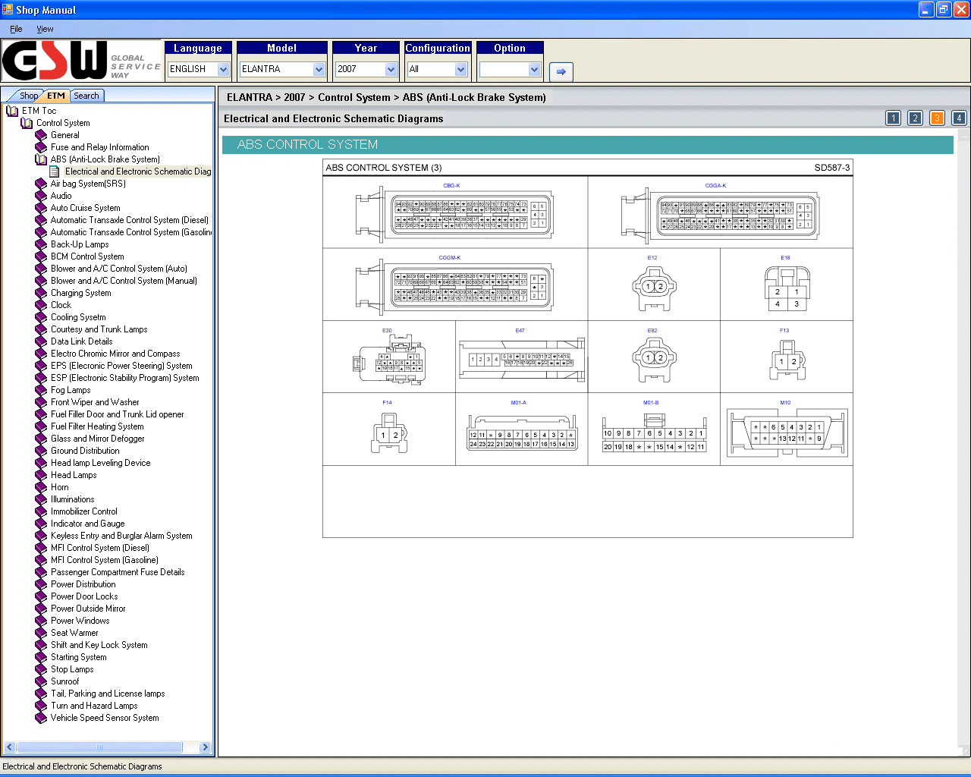
Task: Click the tree scroll right arrow
Action: coord(205,747)
